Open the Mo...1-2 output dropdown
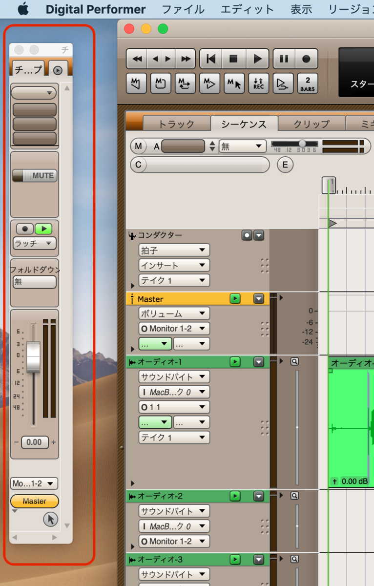Screen dimensions: 374x586 34,483
